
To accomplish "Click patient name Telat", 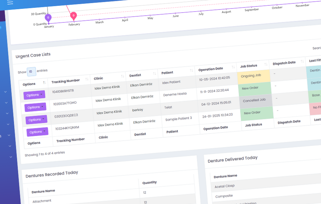I will pyautogui.click(x=168, y=107).
